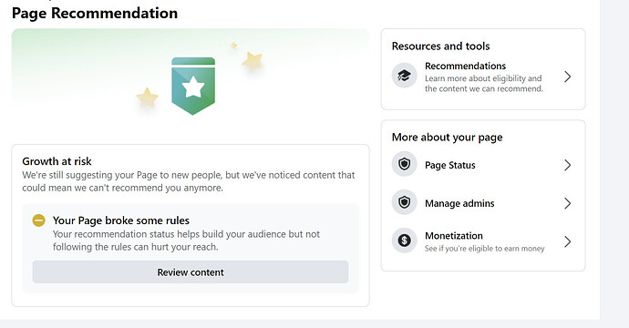Click the 'Your Page broke some rules' heading
Viewport: 629px width, 328px height.
coord(121,220)
